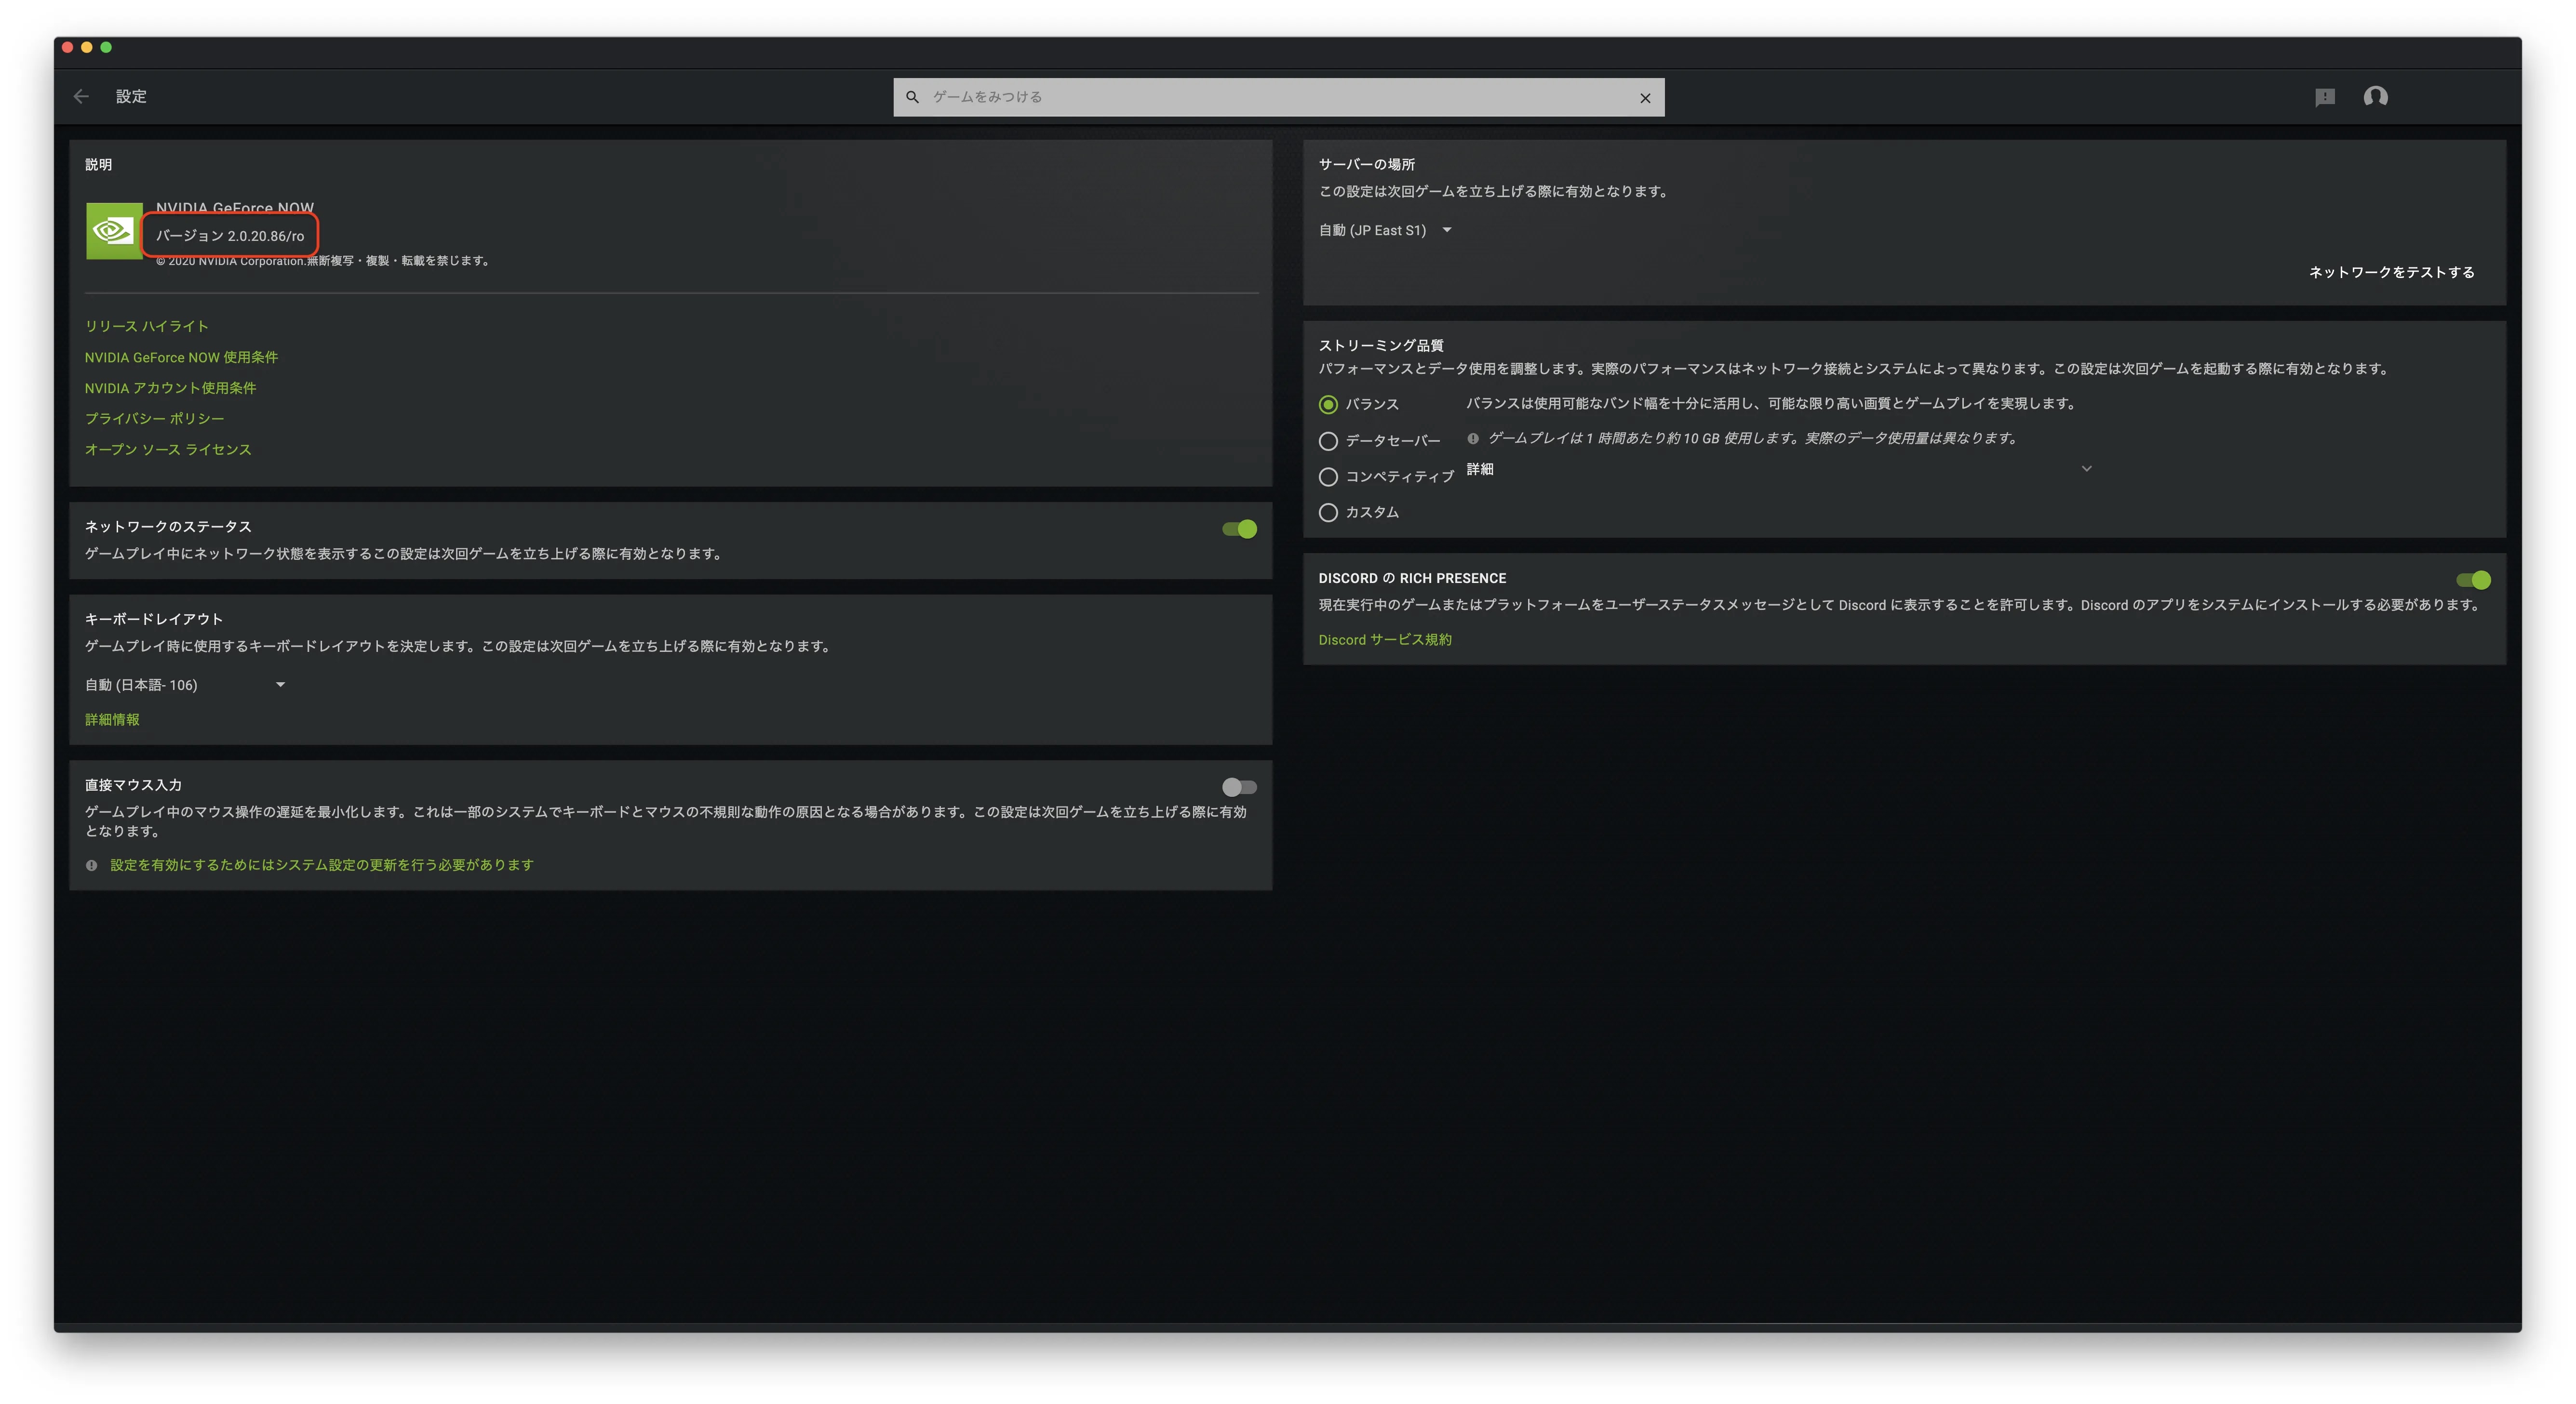Image resolution: width=2576 pixels, height=1404 pixels.
Task: Open keyboard layout 詳細情報 link
Action: pos(112,719)
